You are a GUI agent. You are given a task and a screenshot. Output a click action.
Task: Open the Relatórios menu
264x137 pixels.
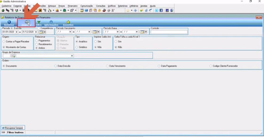point(123,6)
